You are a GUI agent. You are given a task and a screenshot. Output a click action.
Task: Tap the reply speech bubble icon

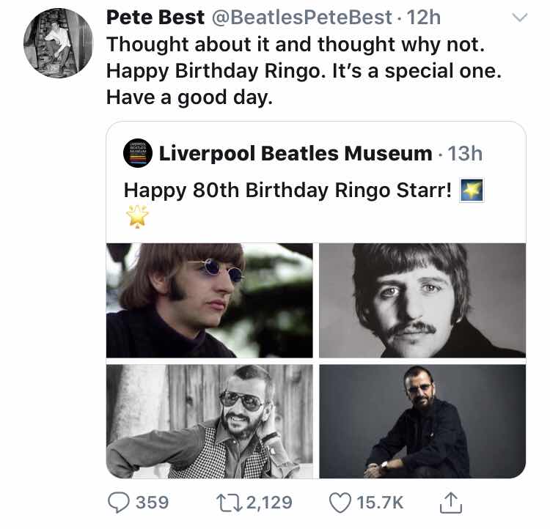(x=118, y=502)
